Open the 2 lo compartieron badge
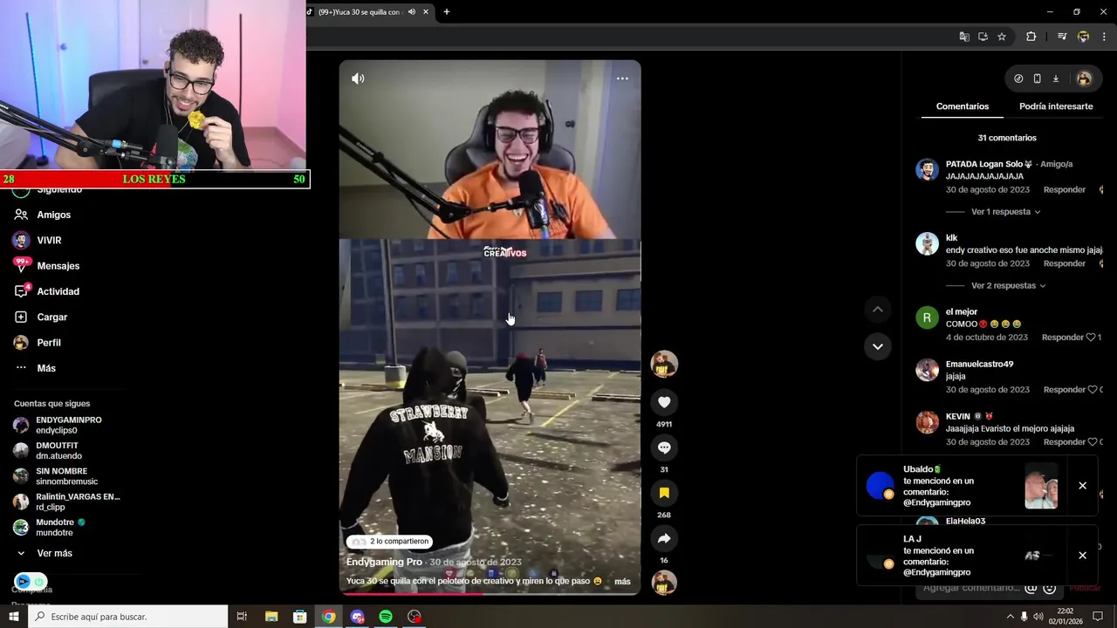This screenshot has height=628, width=1117. coord(390,542)
